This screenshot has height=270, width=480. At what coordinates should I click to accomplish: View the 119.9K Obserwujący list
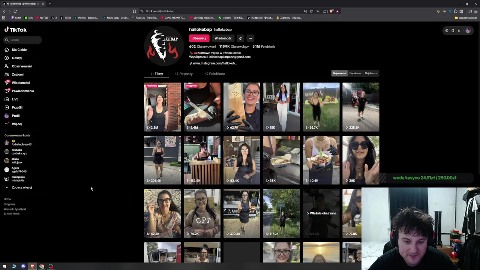click(x=234, y=46)
